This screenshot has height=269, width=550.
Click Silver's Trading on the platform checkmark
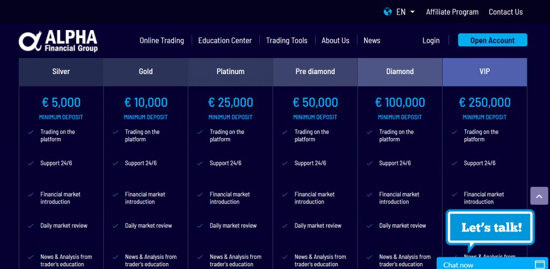31,132
